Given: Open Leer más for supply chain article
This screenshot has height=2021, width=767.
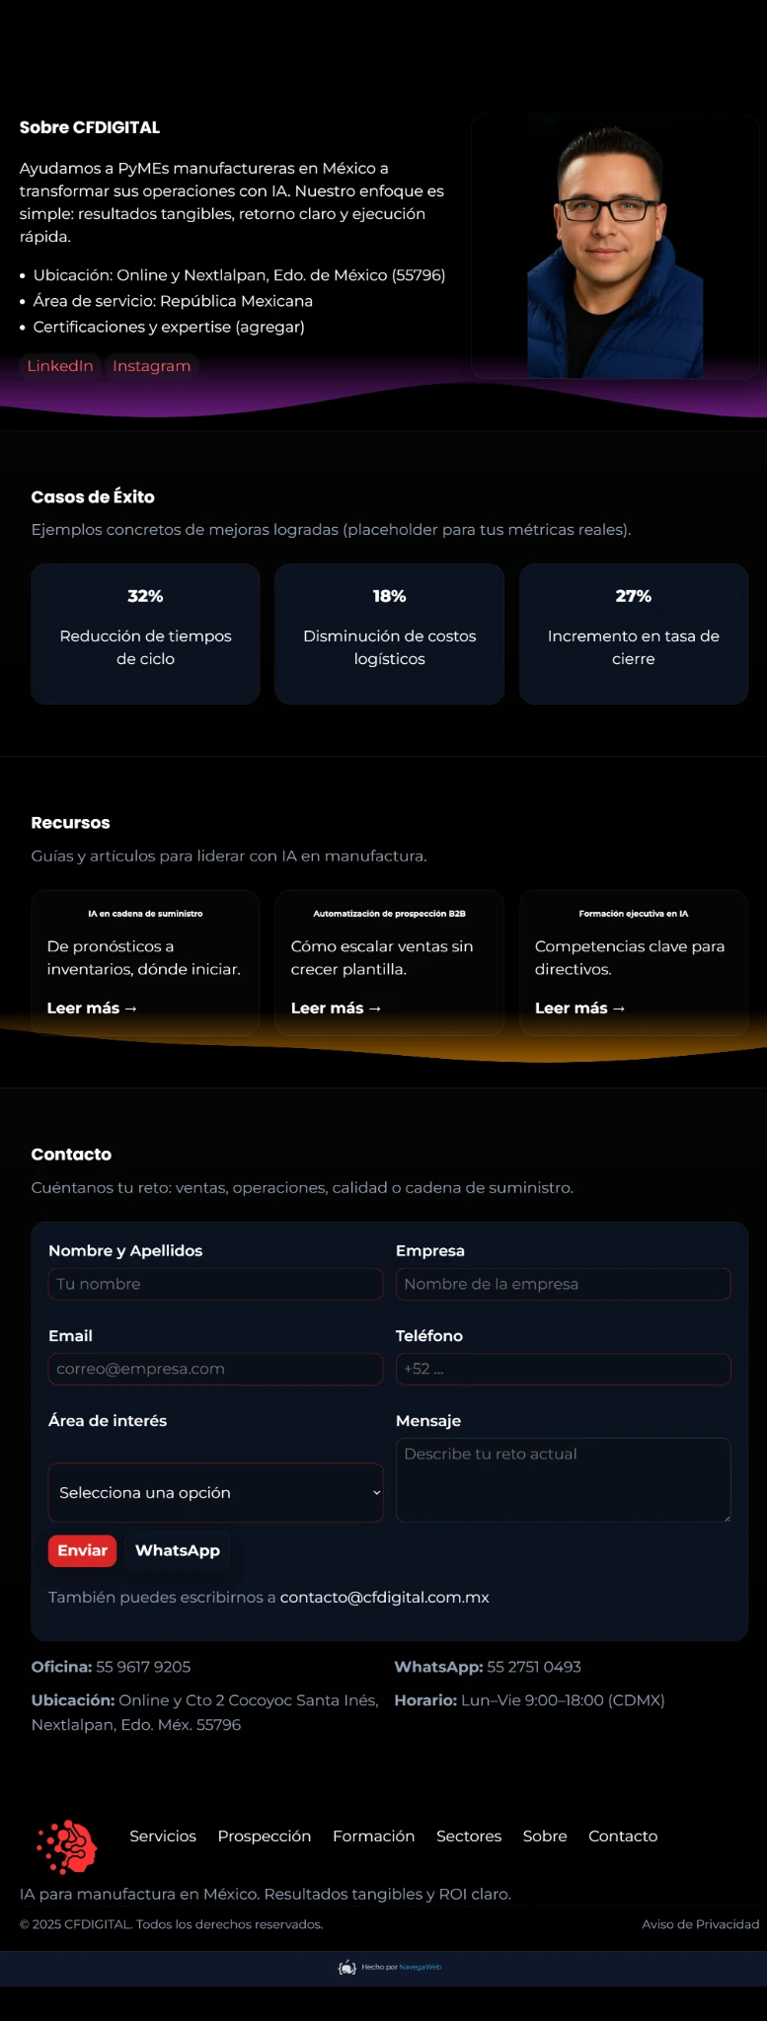Looking at the screenshot, I should click(92, 1008).
